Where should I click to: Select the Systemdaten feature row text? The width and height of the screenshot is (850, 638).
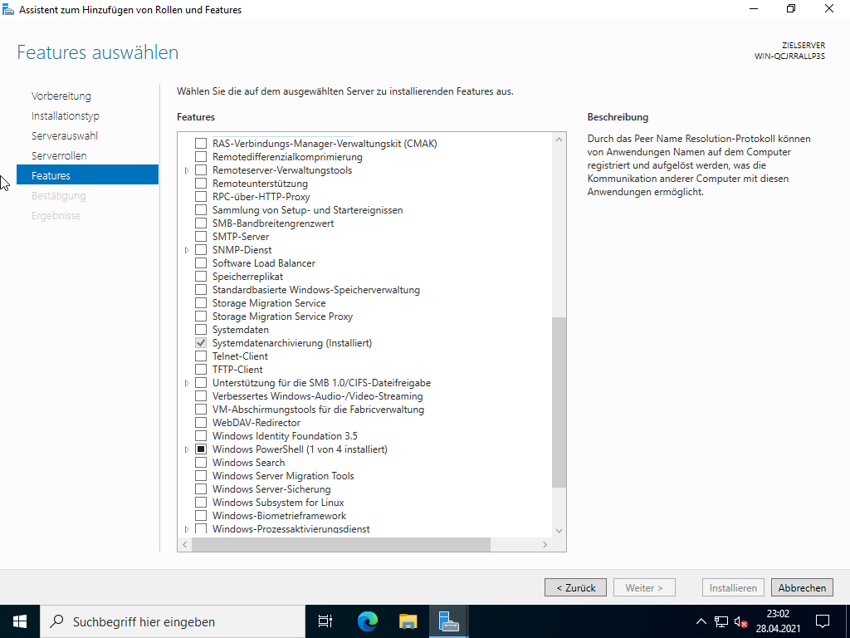click(x=240, y=330)
